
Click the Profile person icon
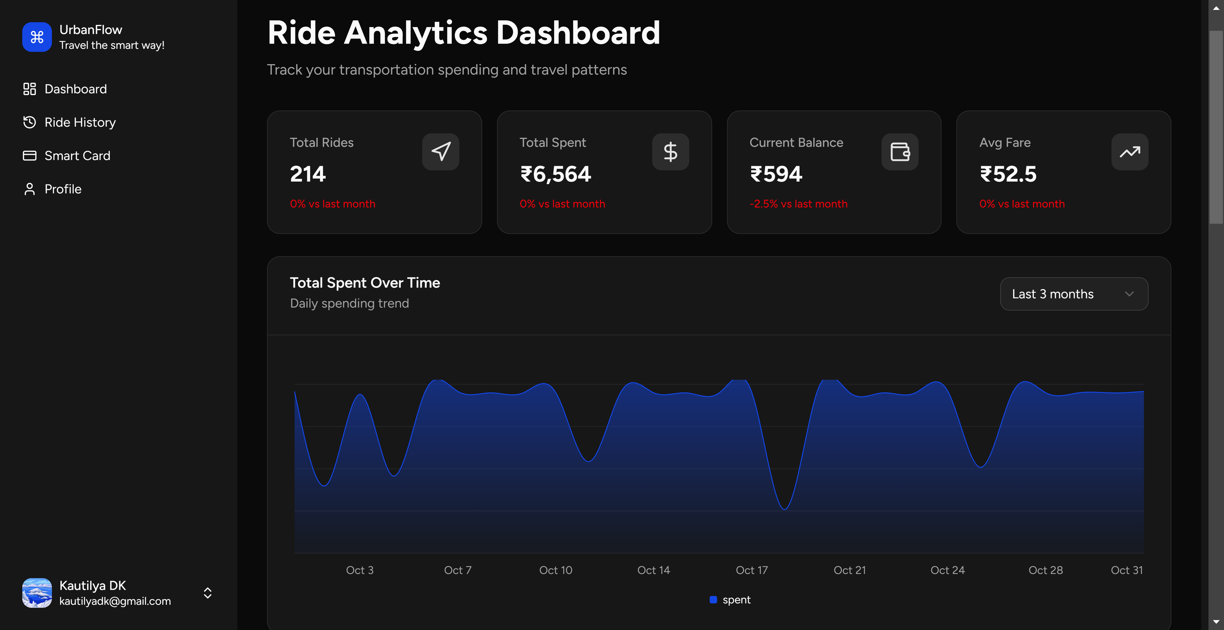point(29,189)
